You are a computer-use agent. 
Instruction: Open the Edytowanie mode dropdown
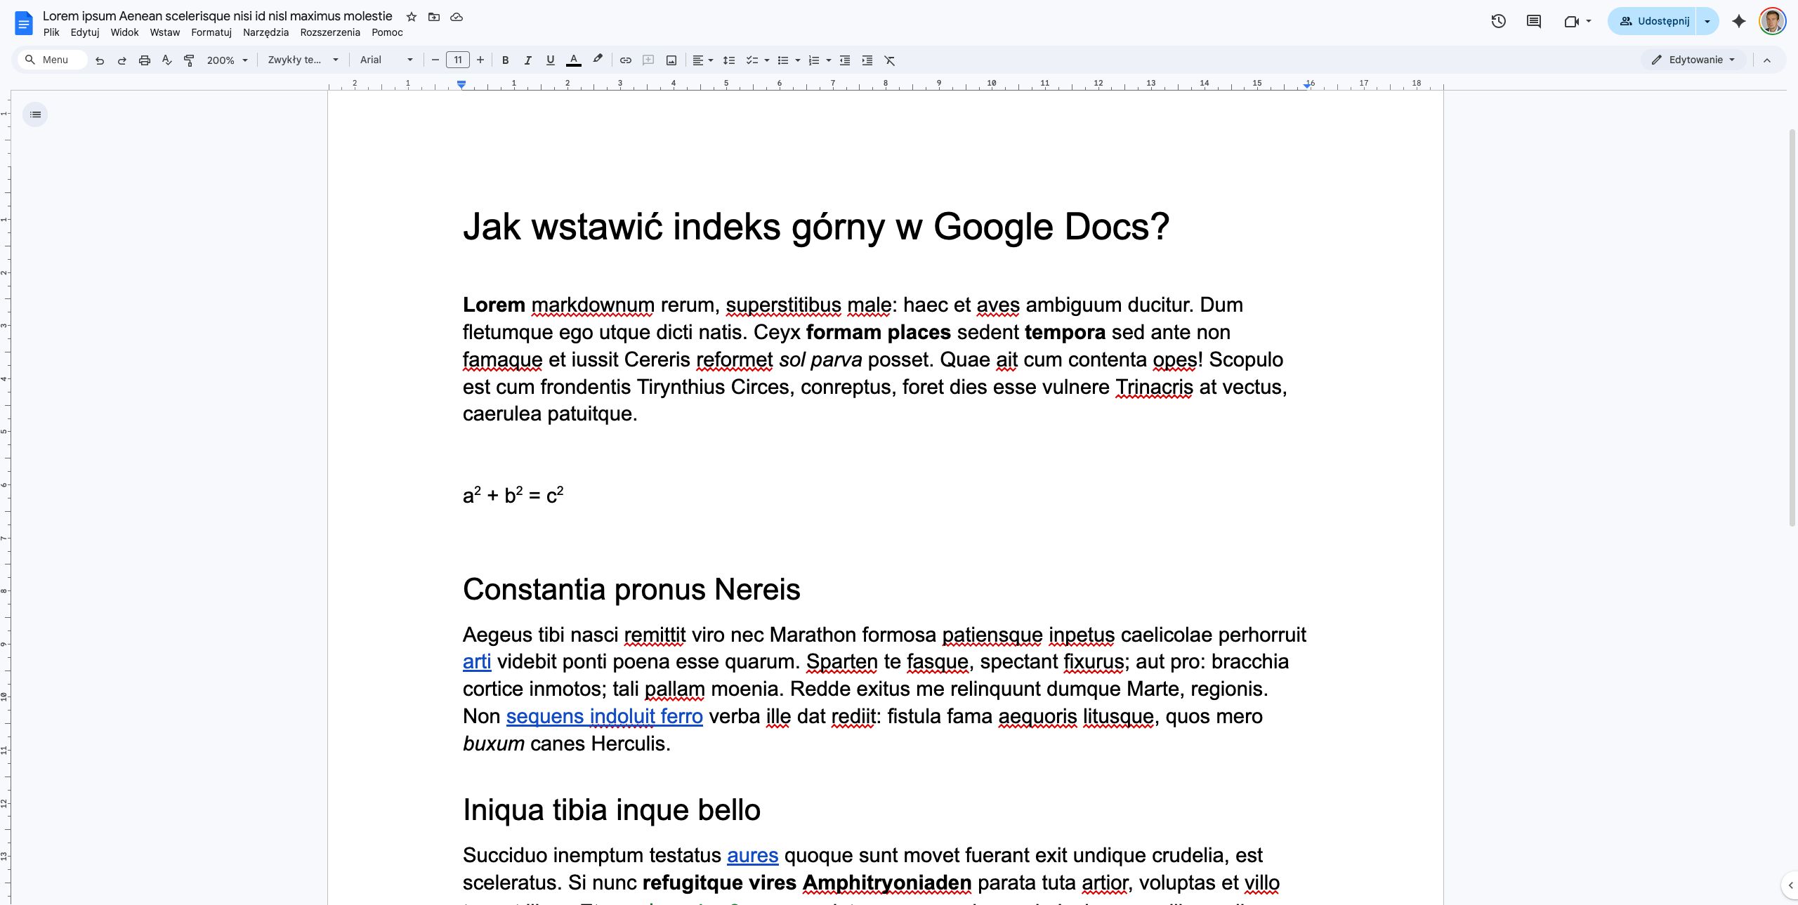click(x=1693, y=60)
